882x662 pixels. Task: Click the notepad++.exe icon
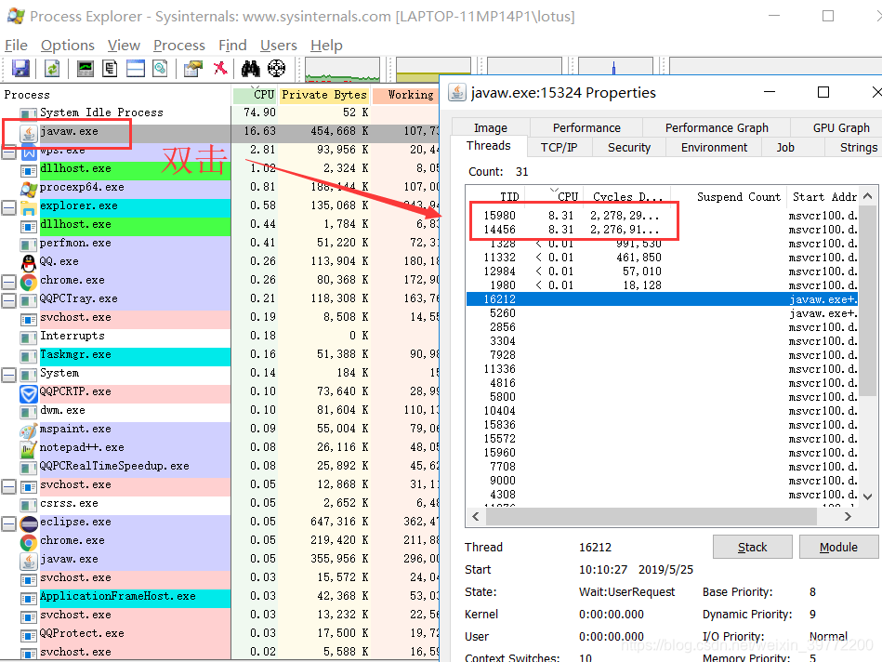(29, 449)
